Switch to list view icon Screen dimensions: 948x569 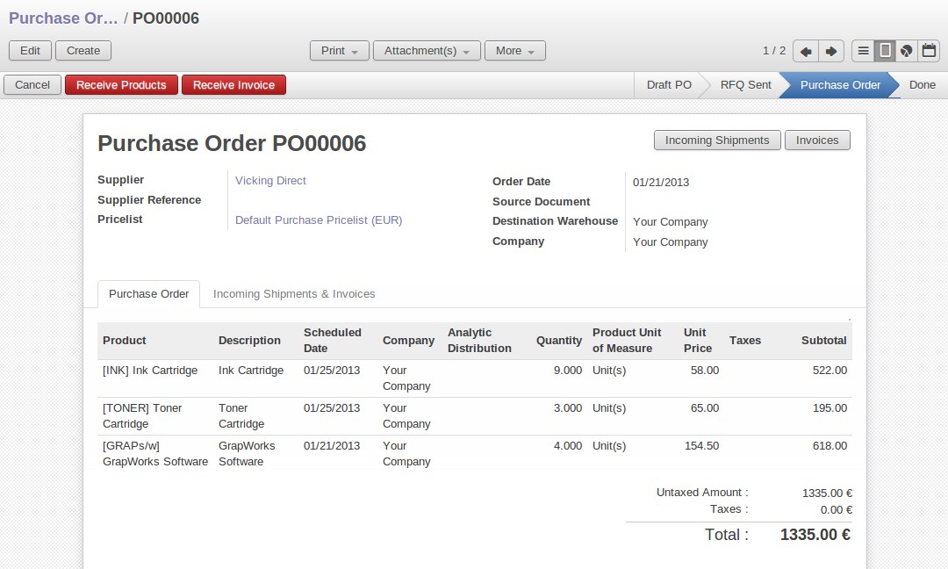click(864, 51)
